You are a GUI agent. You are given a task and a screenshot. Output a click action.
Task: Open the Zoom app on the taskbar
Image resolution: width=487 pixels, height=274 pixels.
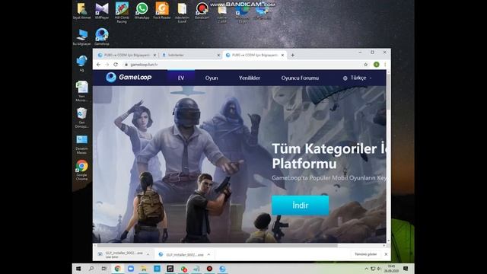(x=131, y=269)
